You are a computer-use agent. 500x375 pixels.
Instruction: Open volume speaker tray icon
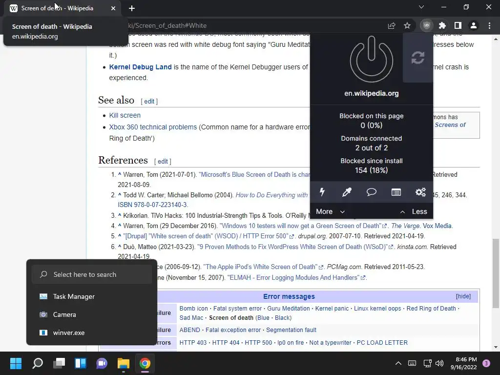pos(439,363)
